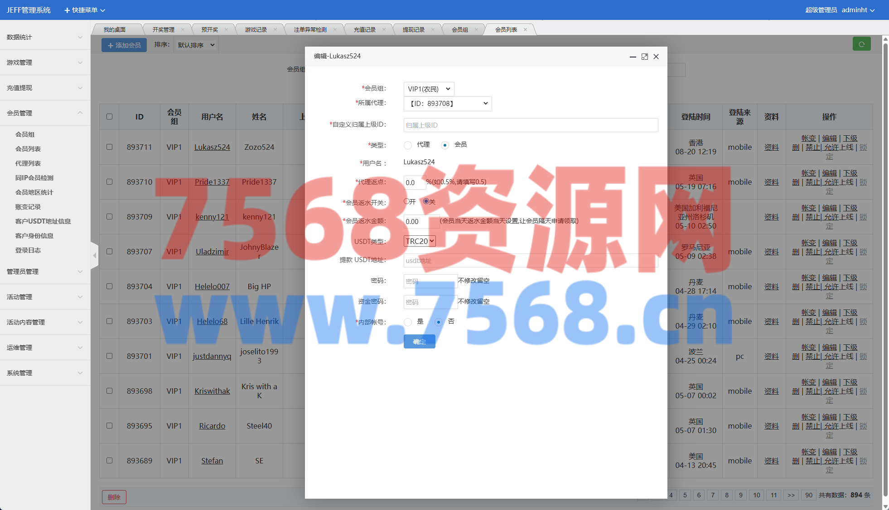
Task: Click the 提款 USDT地址 input field
Action: (x=530, y=261)
